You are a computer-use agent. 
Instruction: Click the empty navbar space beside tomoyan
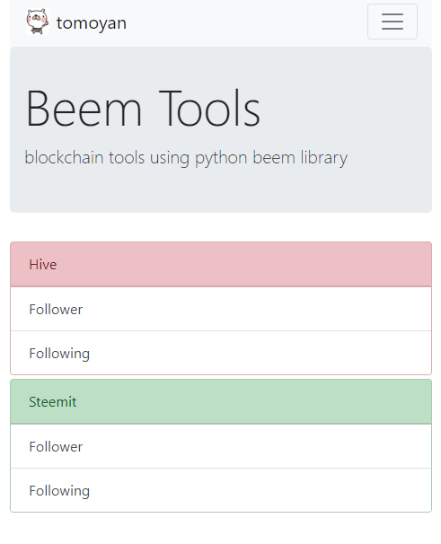[246, 22]
